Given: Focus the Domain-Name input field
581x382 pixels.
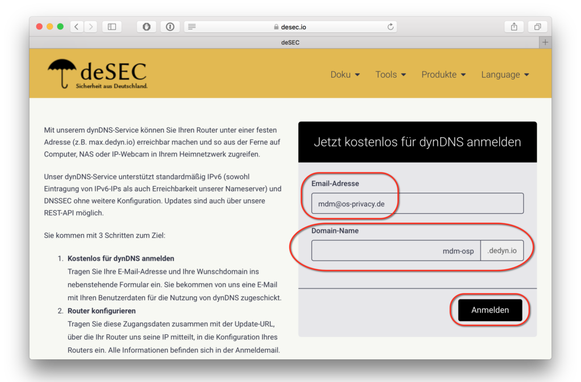Looking at the screenshot, I should tap(395, 251).
